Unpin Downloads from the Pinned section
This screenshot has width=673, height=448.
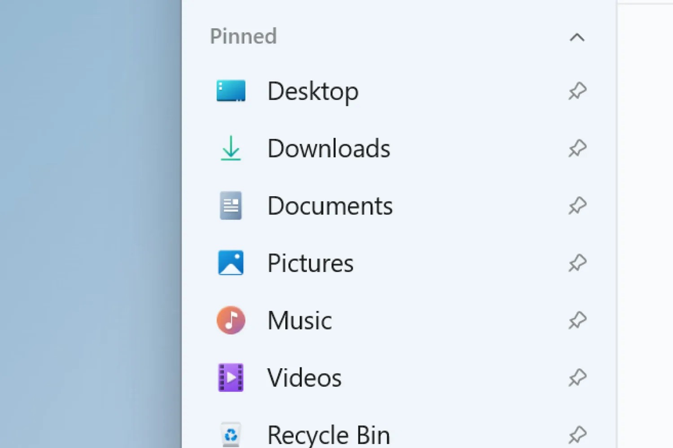pos(578,148)
